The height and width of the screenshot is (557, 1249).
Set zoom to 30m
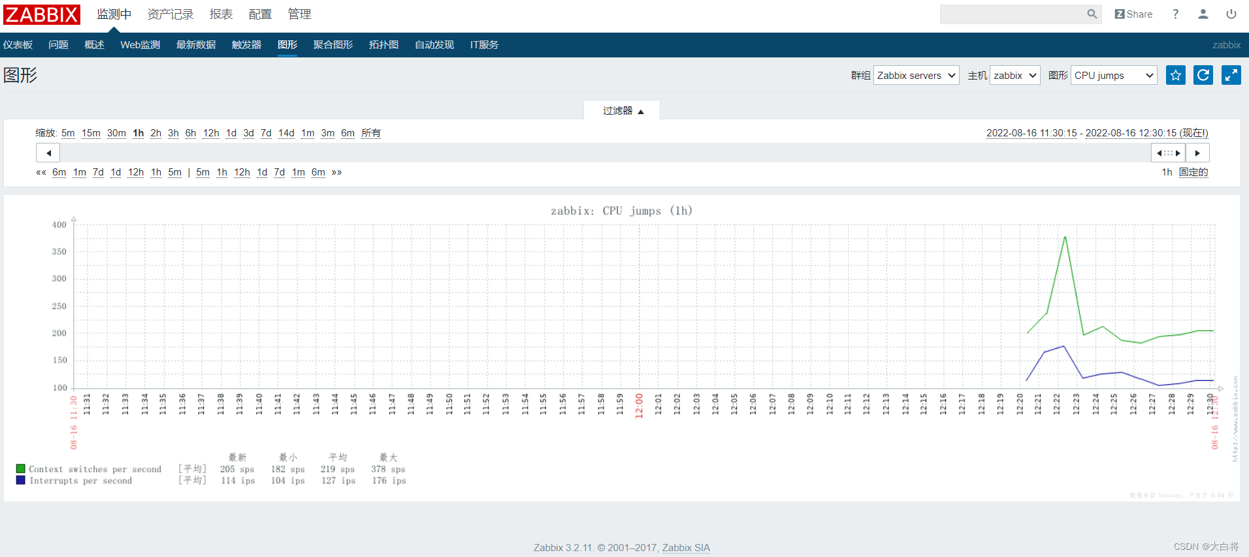[116, 133]
